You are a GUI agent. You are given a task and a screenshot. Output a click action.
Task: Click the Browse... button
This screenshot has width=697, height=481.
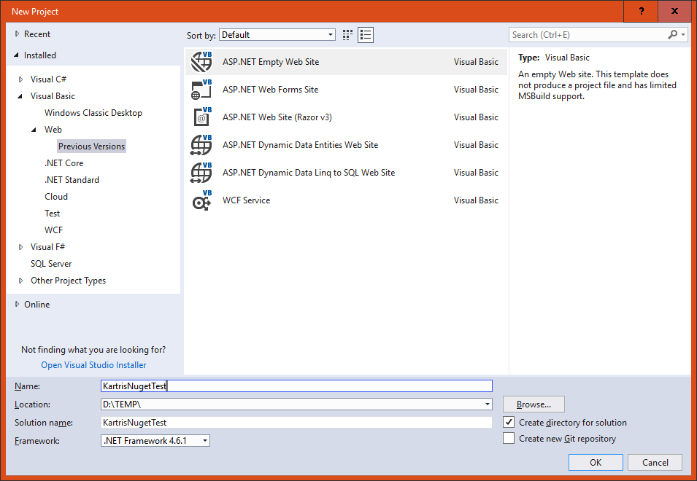coord(534,404)
